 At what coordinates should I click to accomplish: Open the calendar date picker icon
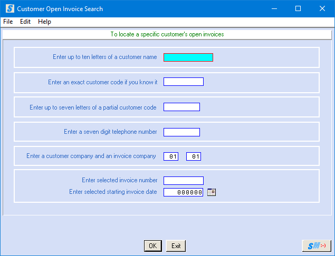[x=212, y=192]
